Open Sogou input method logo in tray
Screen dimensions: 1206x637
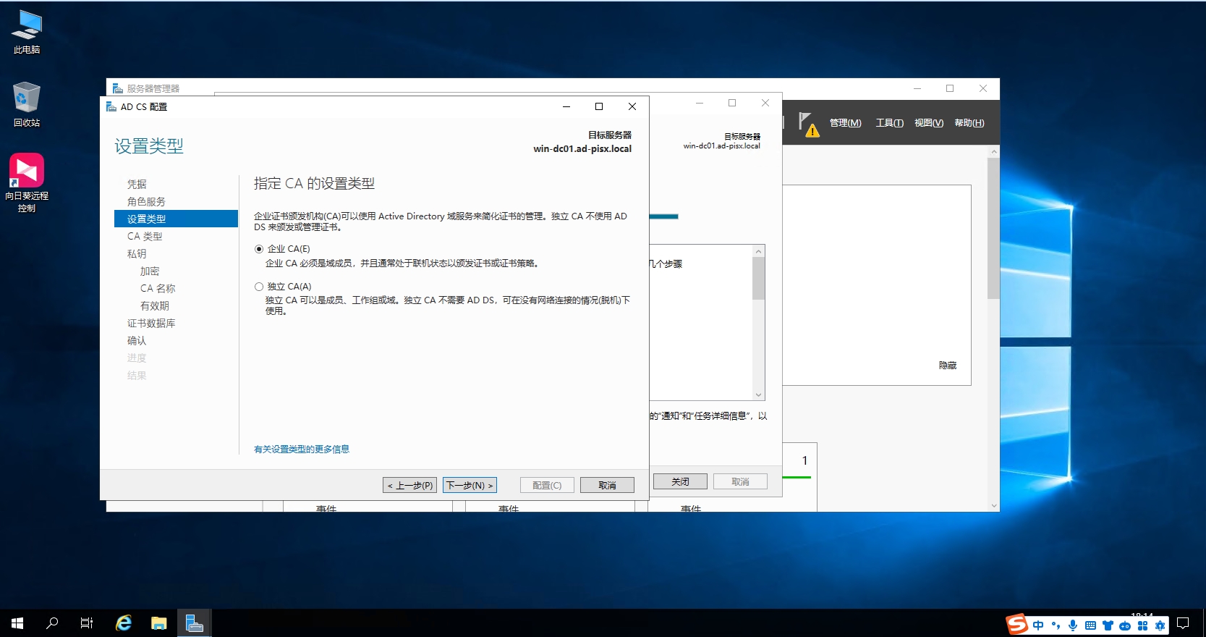coord(1017,624)
